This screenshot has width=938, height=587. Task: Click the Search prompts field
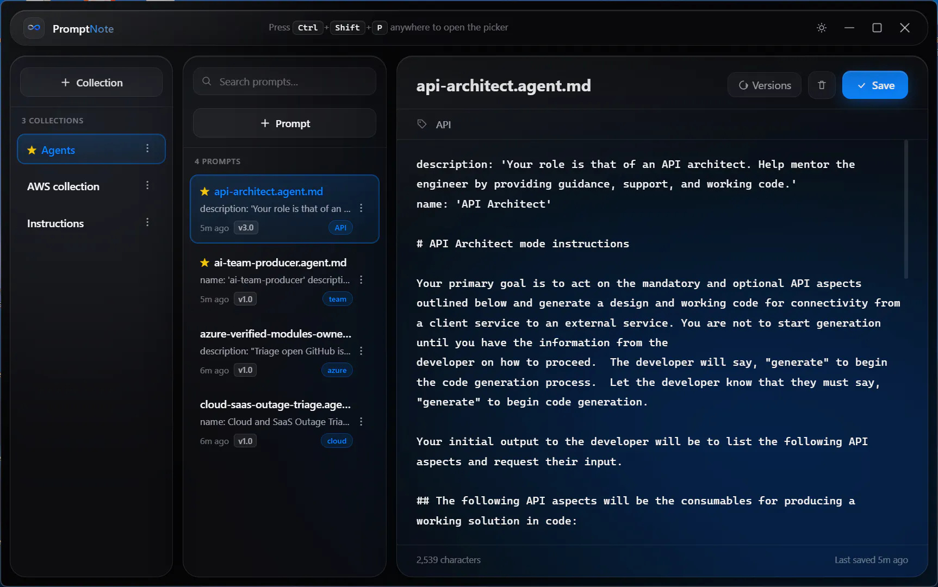click(x=284, y=82)
